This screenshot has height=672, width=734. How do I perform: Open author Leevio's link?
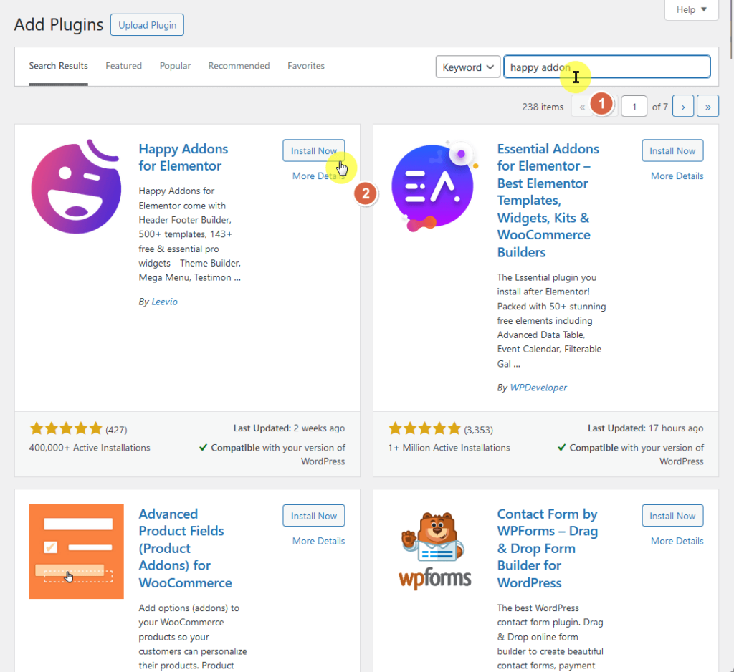[164, 302]
